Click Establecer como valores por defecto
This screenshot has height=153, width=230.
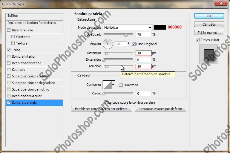101,109
